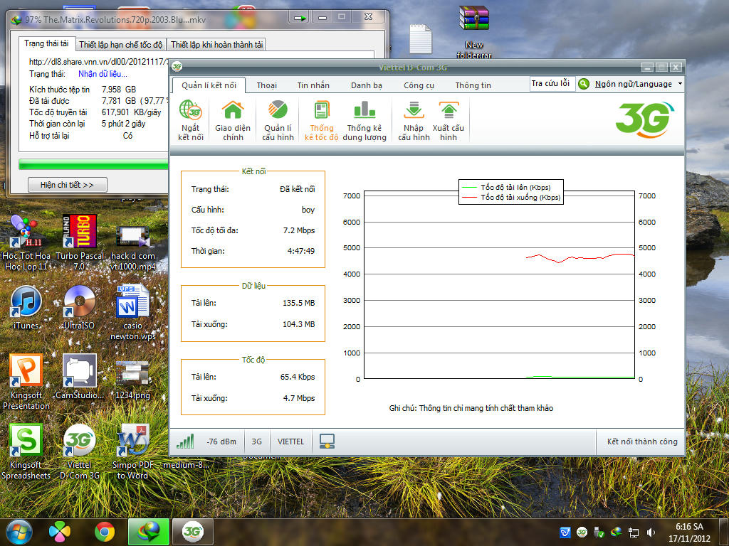Click the VIETTEL operator label in status bar
The height and width of the screenshot is (546, 729).
pos(290,442)
